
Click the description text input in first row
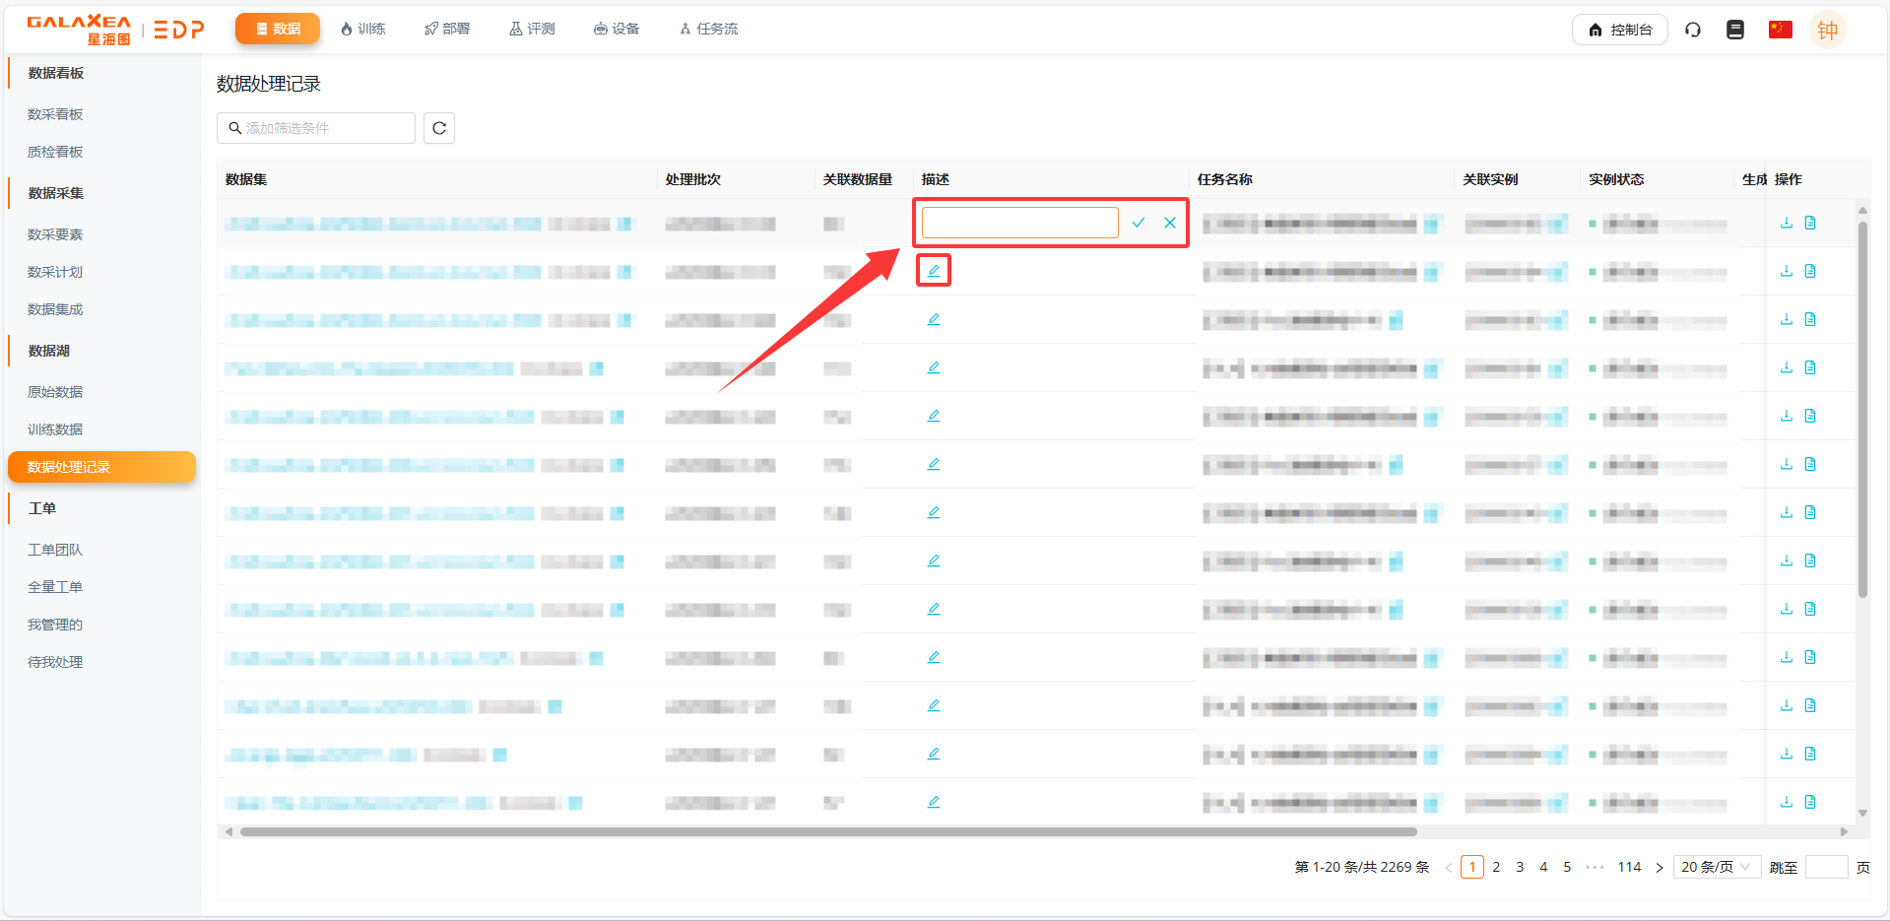point(1019,223)
